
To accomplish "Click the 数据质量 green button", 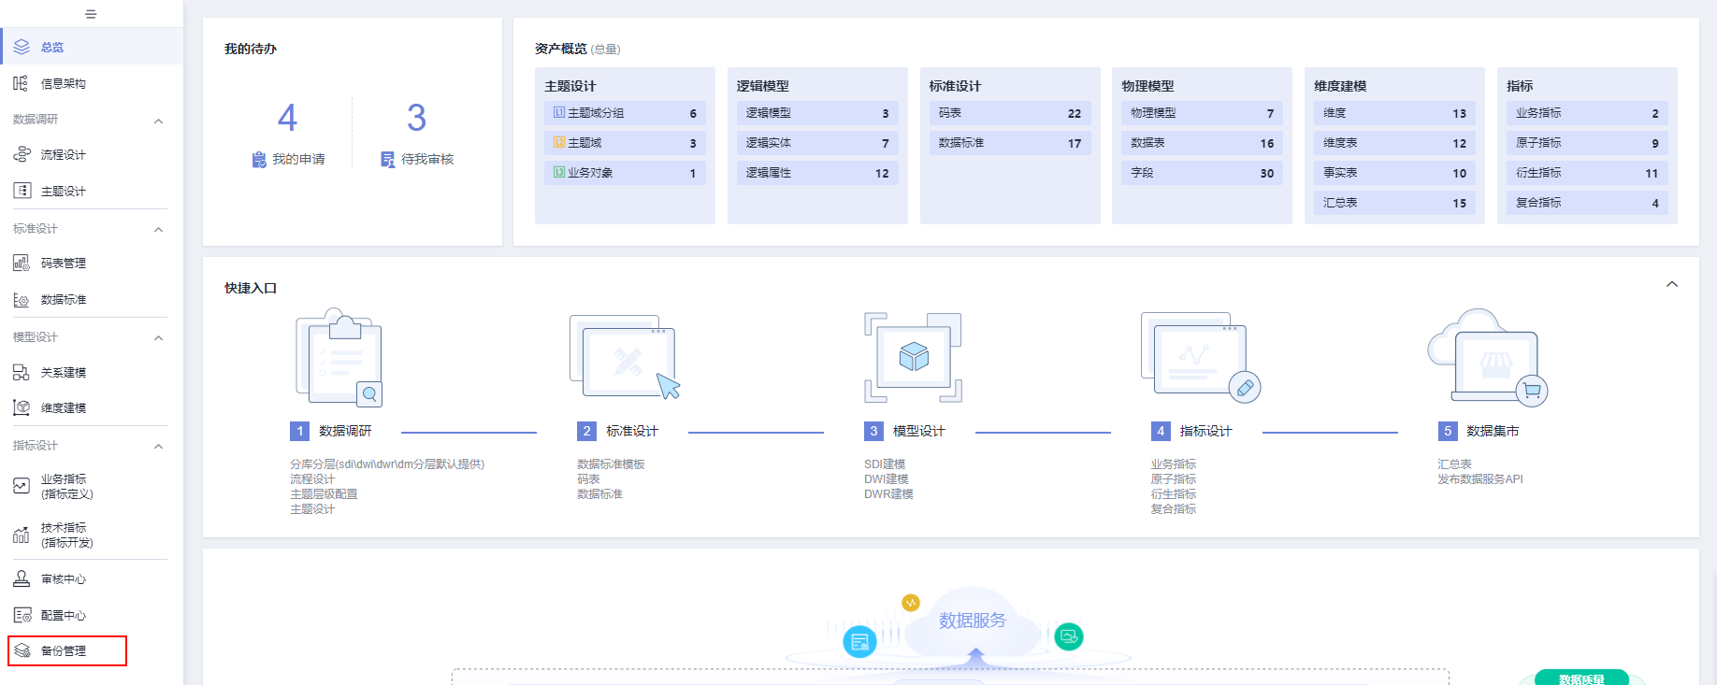I will pos(1580,678).
